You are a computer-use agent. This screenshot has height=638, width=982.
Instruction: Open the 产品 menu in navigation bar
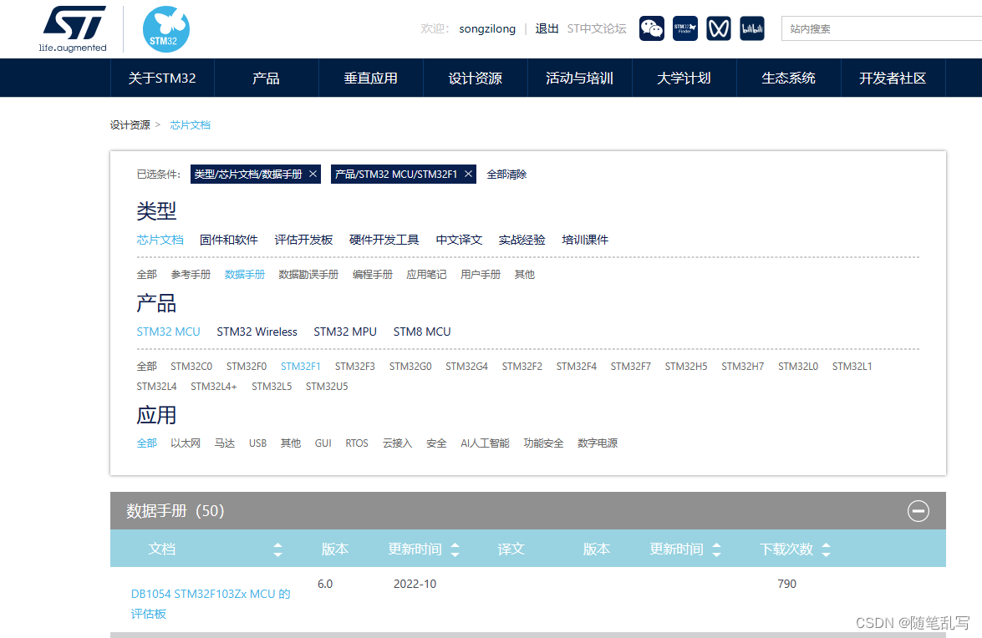[x=266, y=78]
